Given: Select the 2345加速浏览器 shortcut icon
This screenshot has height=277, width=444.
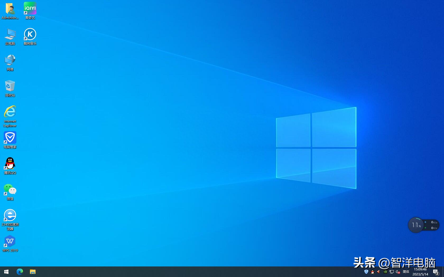Looking at the screenshot, I should (x=10, y=219).
